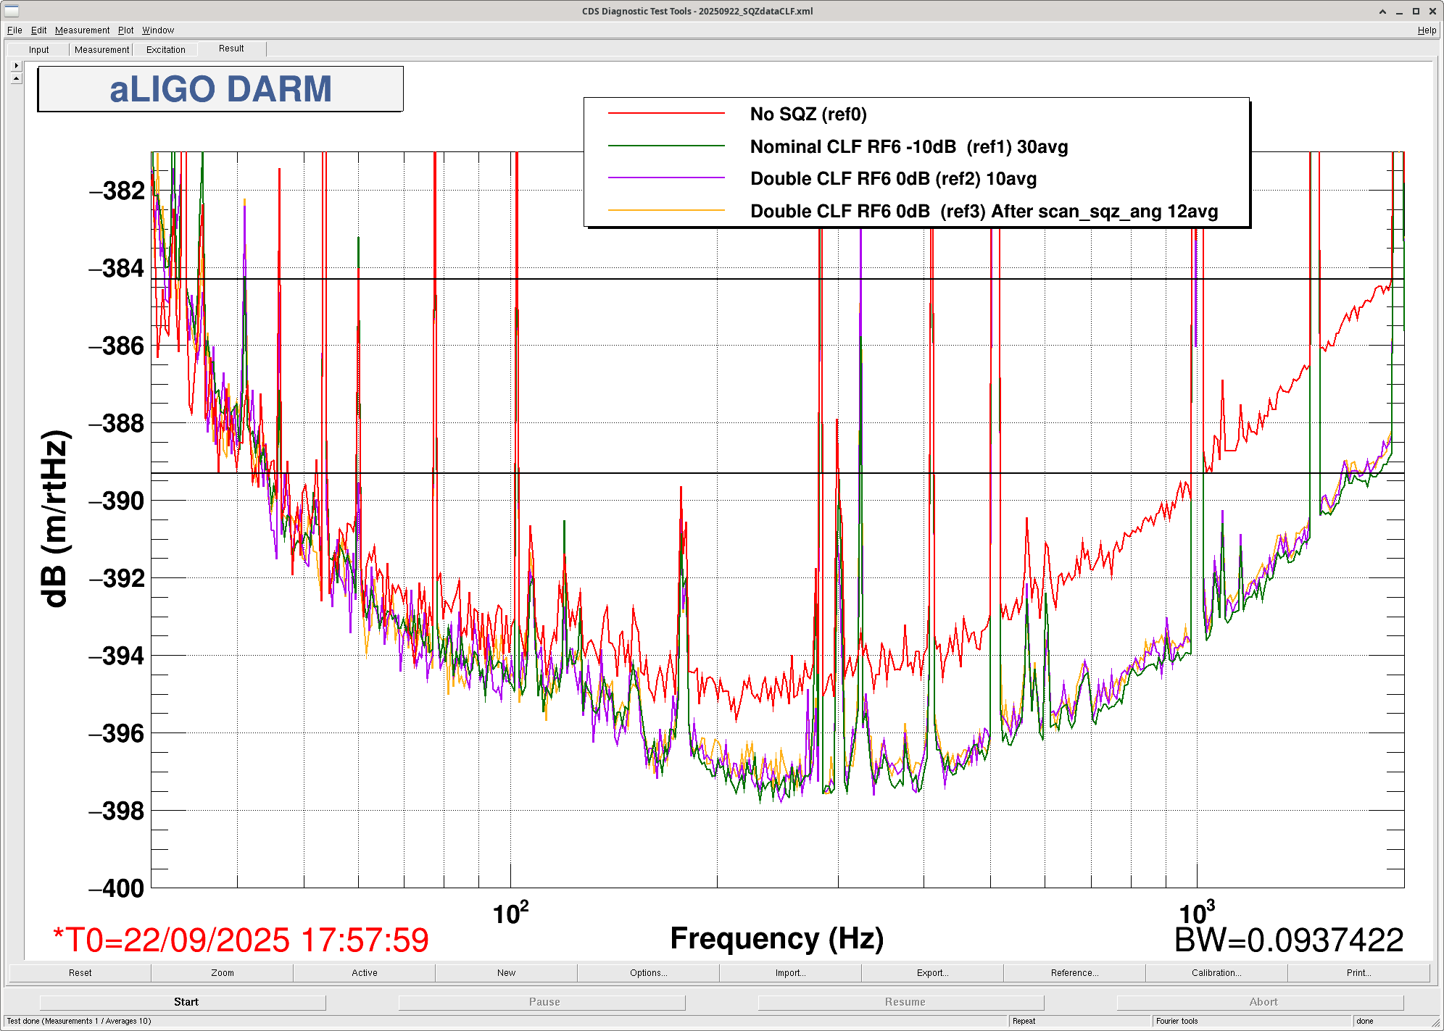
Task: Click the small up-arrow collapse icon
Action: point(16,78)
